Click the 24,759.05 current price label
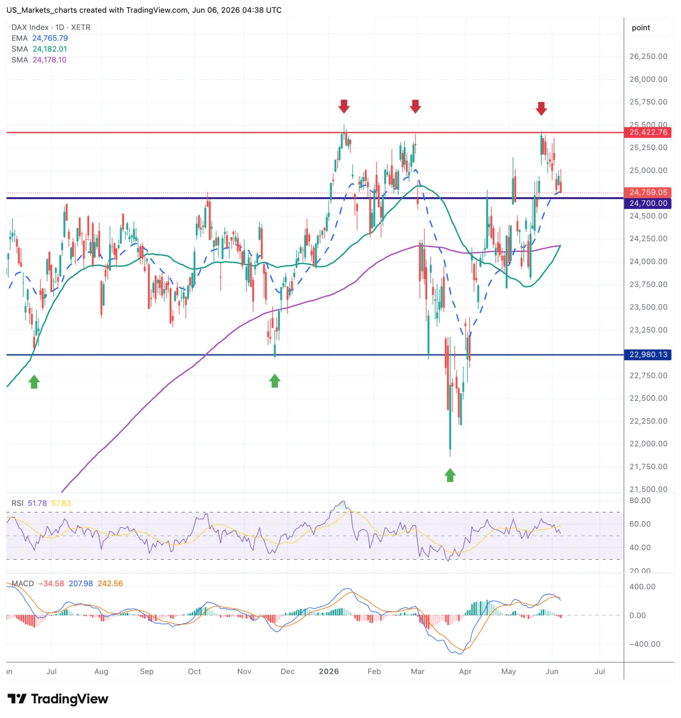 pyautogui.click(x=648, y=192)
